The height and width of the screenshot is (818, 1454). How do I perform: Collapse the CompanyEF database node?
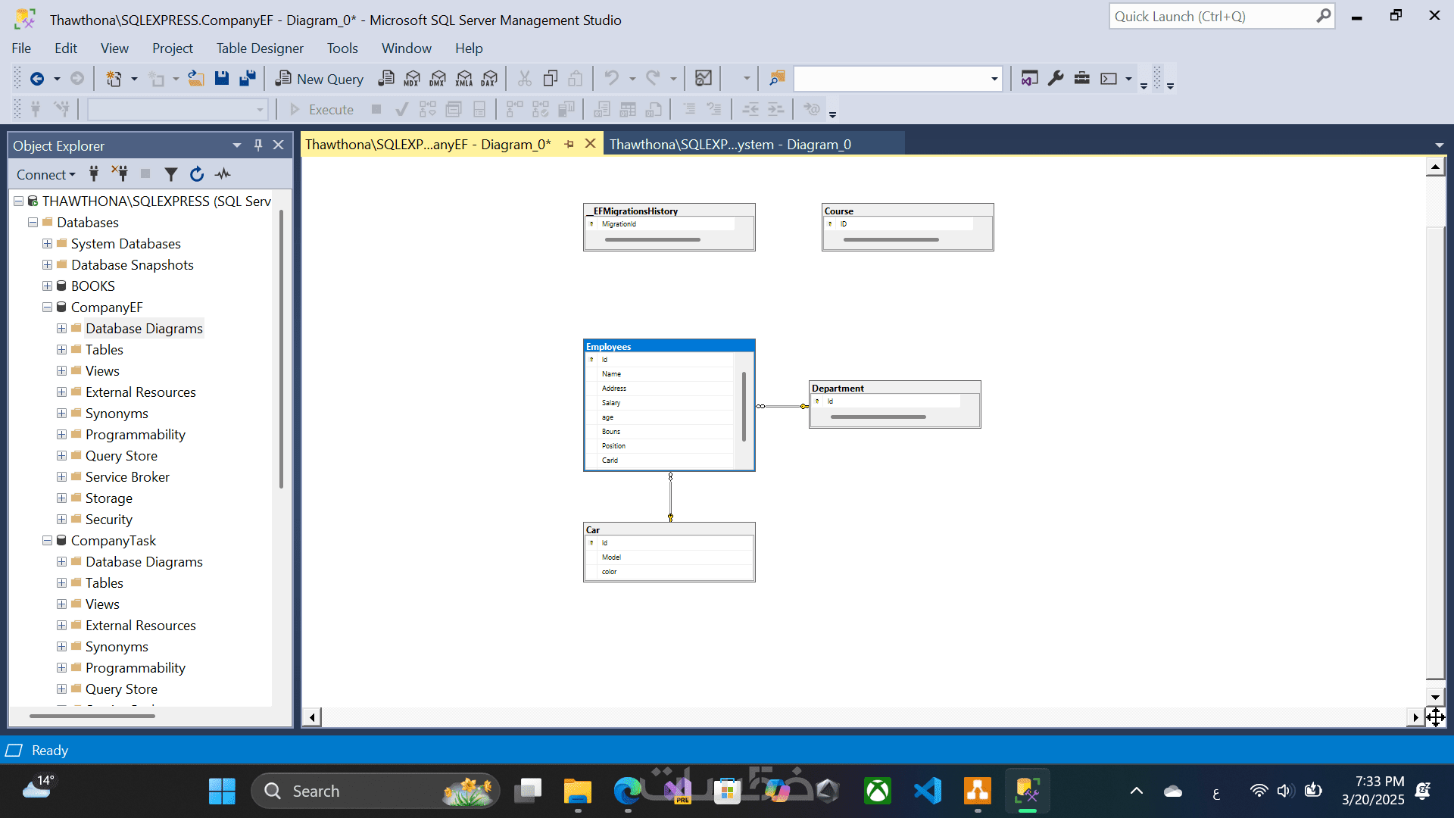tap(47, 308)
